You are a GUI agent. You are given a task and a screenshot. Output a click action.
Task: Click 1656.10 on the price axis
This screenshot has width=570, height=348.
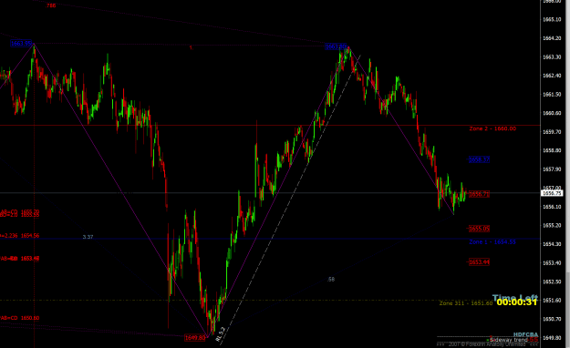pos(552,207)
